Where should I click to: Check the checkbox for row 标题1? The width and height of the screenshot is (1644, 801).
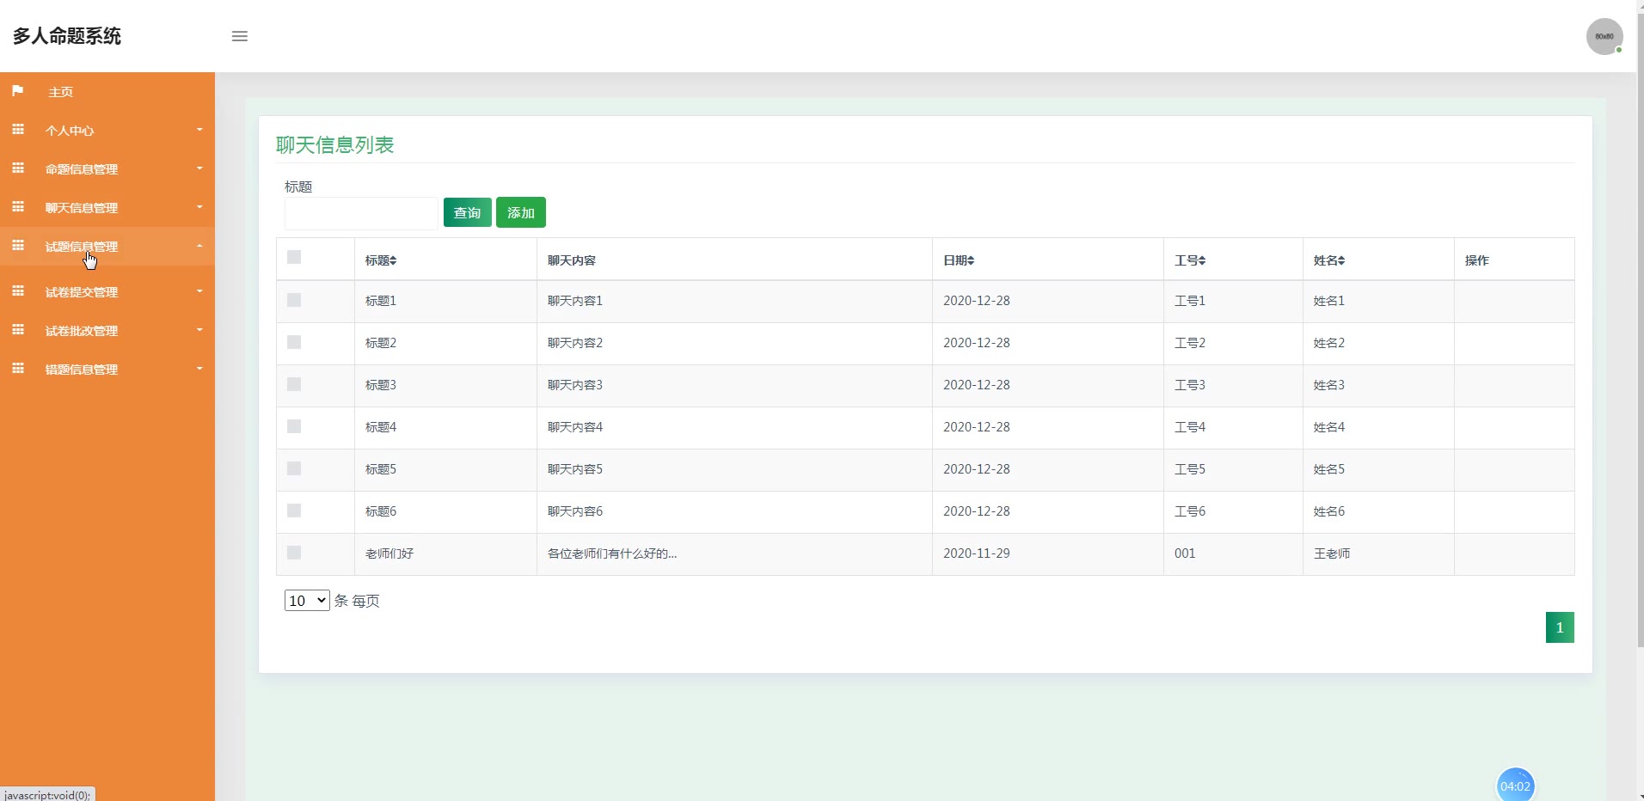tap(294, 300)
